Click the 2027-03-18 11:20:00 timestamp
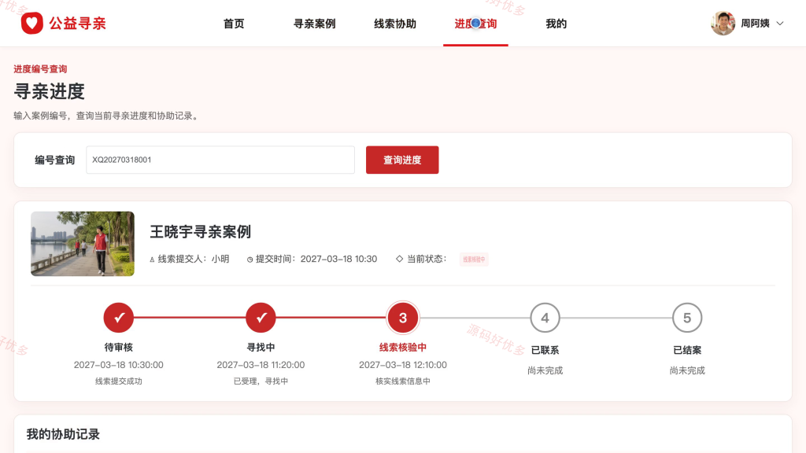This screenshot has width=806, height=453. 261,365
